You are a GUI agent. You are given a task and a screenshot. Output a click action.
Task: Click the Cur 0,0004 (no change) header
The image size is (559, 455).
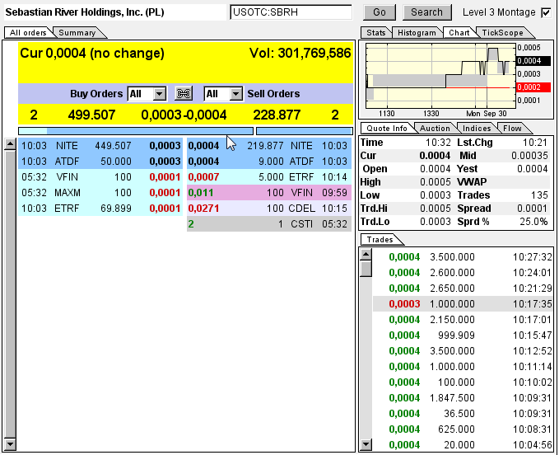[92, 54]
